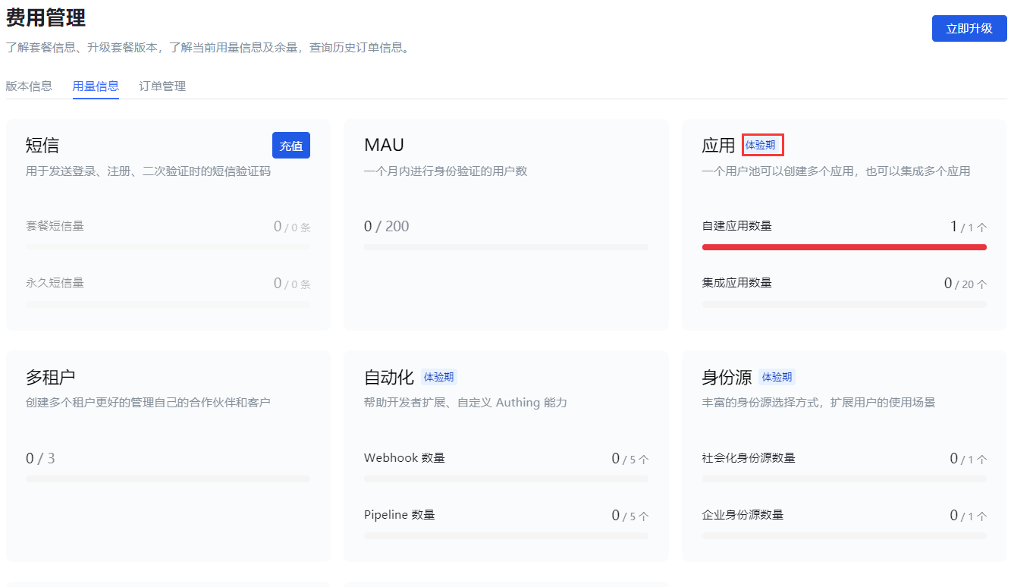The height and width of the screenshot is (587, 1011).
Task: Click the 集成应用数量 usage bar
Action: pyautogui.click(x=844, y=304)
